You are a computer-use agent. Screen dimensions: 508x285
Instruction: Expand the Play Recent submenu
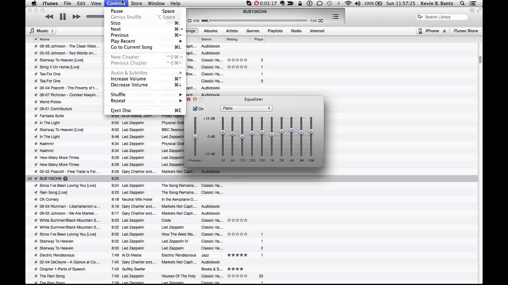point(145,41)
